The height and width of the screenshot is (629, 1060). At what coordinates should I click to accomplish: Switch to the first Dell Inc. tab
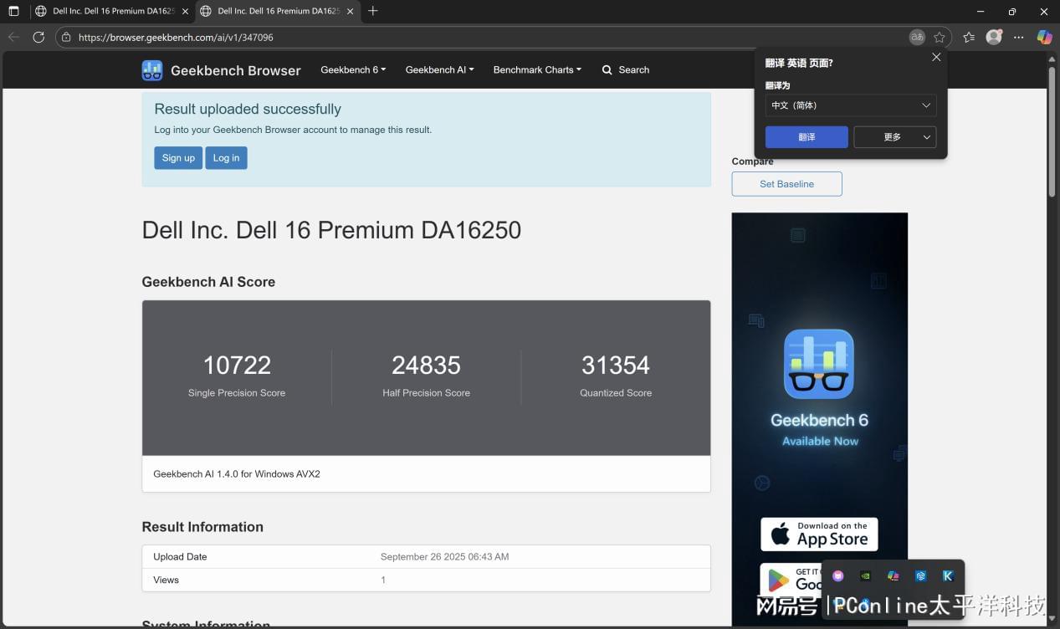pos(110,11)
